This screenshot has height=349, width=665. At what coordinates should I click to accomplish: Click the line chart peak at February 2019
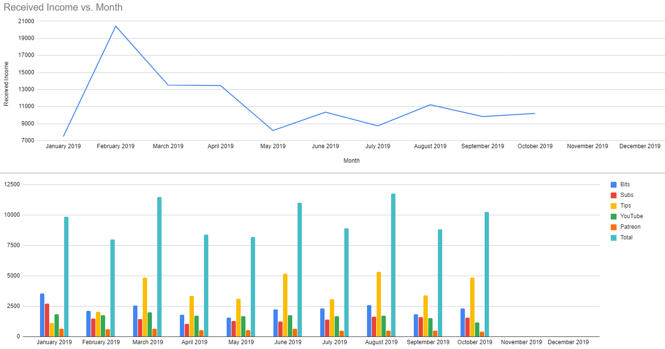point(116,26)
